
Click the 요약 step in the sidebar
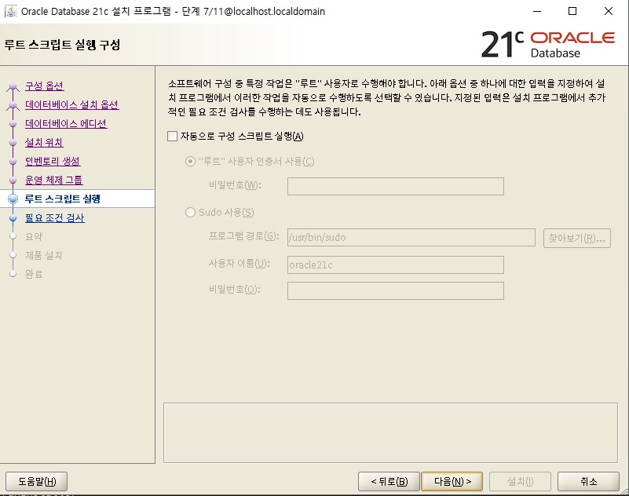[34, 236]
